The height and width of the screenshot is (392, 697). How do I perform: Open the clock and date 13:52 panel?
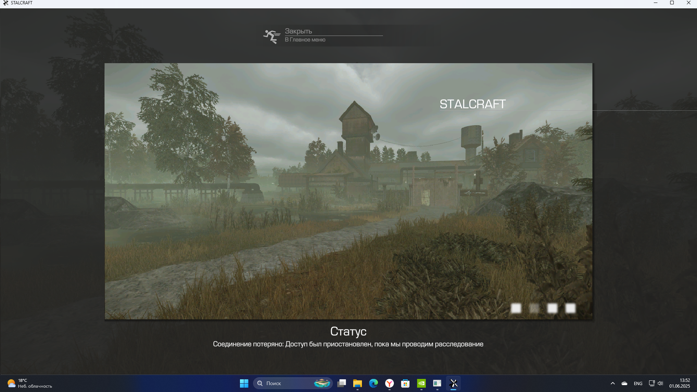[680, 383]
